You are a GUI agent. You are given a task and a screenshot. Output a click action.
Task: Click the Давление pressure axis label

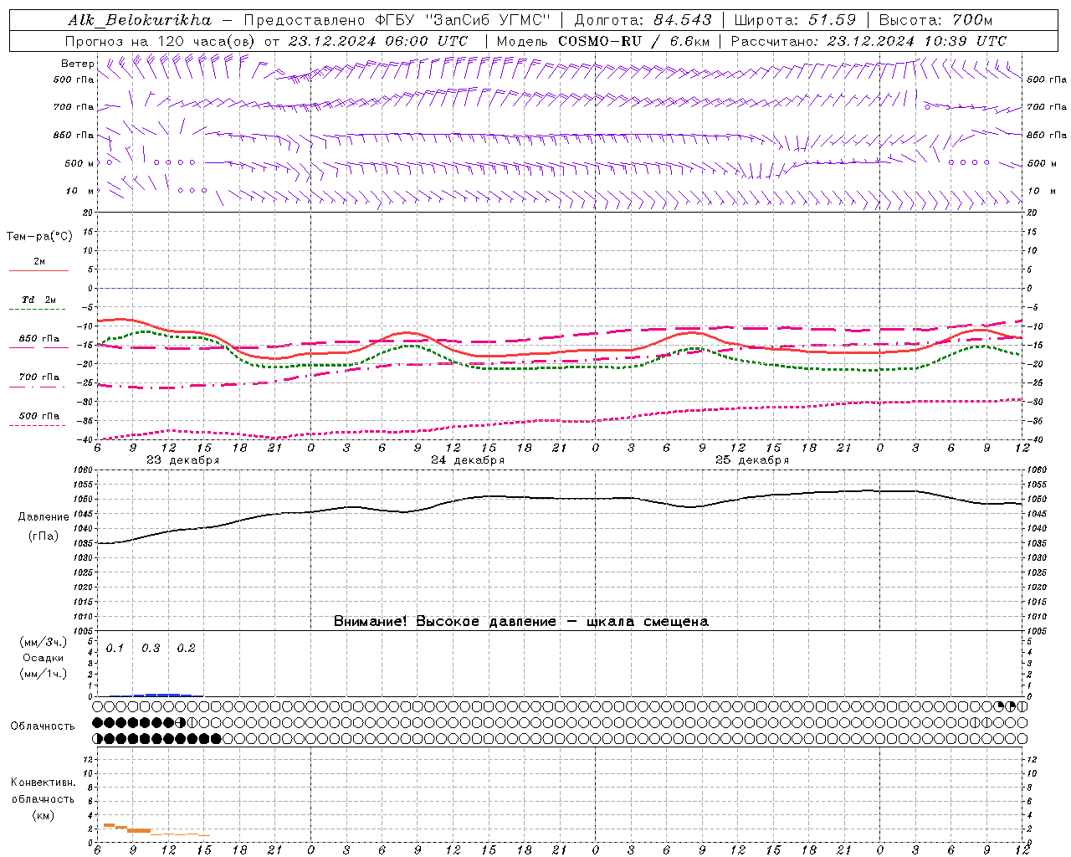pos(44,517)
